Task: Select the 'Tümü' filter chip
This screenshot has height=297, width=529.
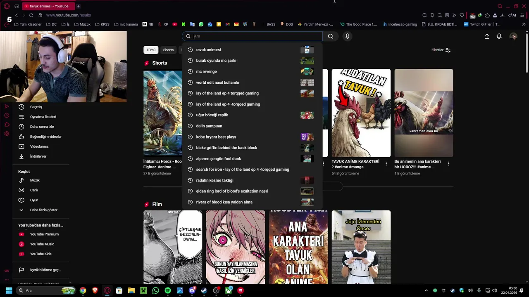Action: coord(151,50)
